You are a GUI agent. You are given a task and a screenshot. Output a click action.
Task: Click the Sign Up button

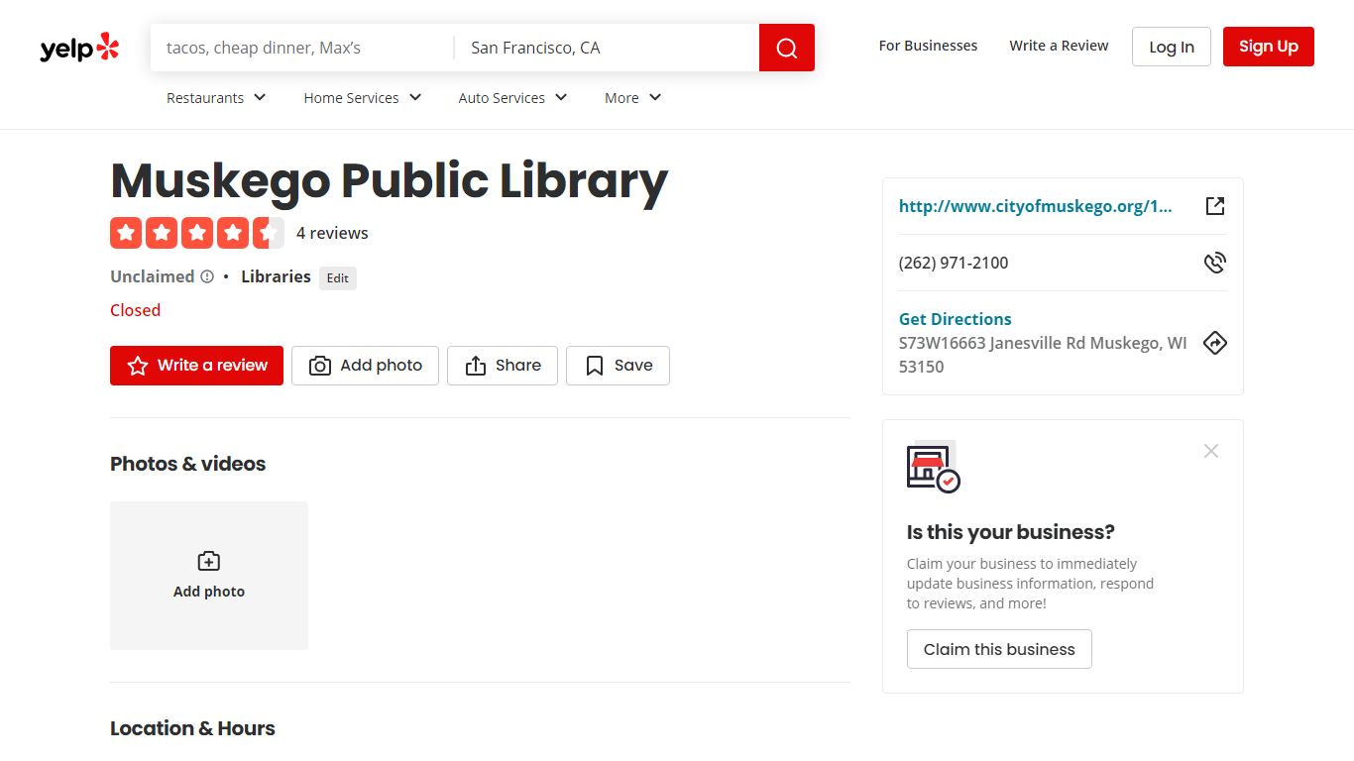tap(1269, 47)
